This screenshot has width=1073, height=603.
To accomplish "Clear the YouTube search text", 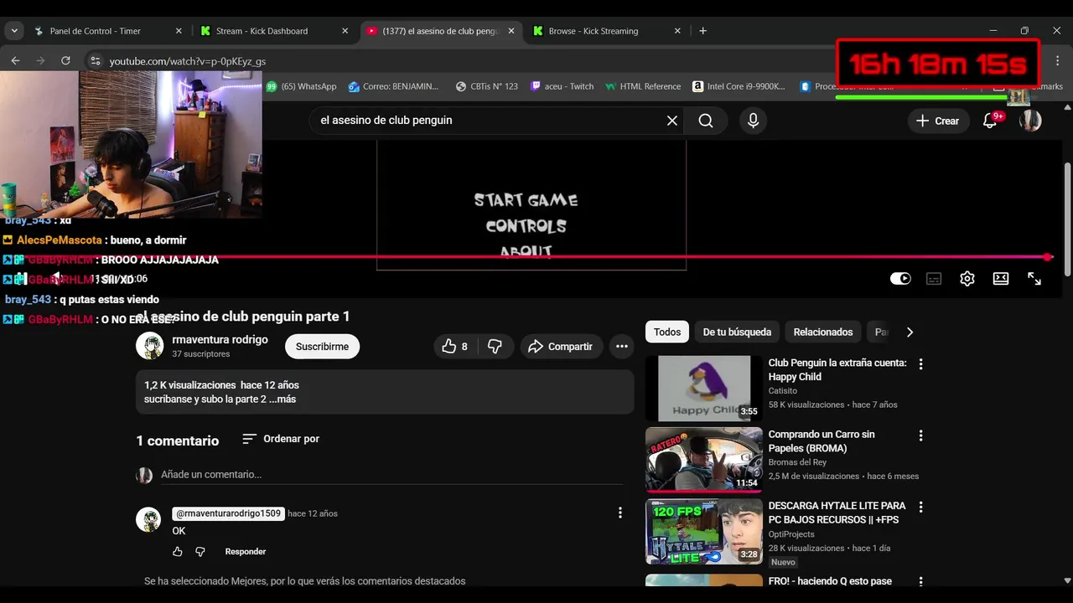I will point(672,121).
